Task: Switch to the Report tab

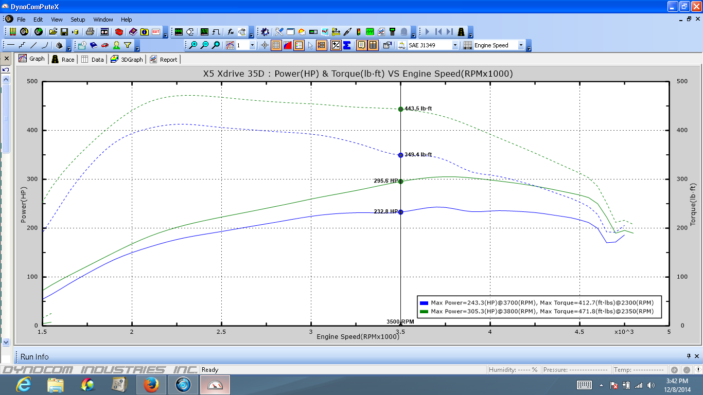Action: pyautogui.click(x=164, y=60)
